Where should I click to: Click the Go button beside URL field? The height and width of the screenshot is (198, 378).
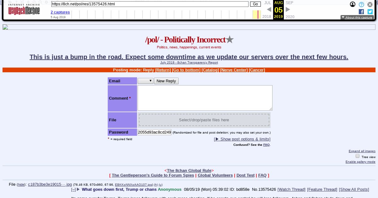(255, 4)
